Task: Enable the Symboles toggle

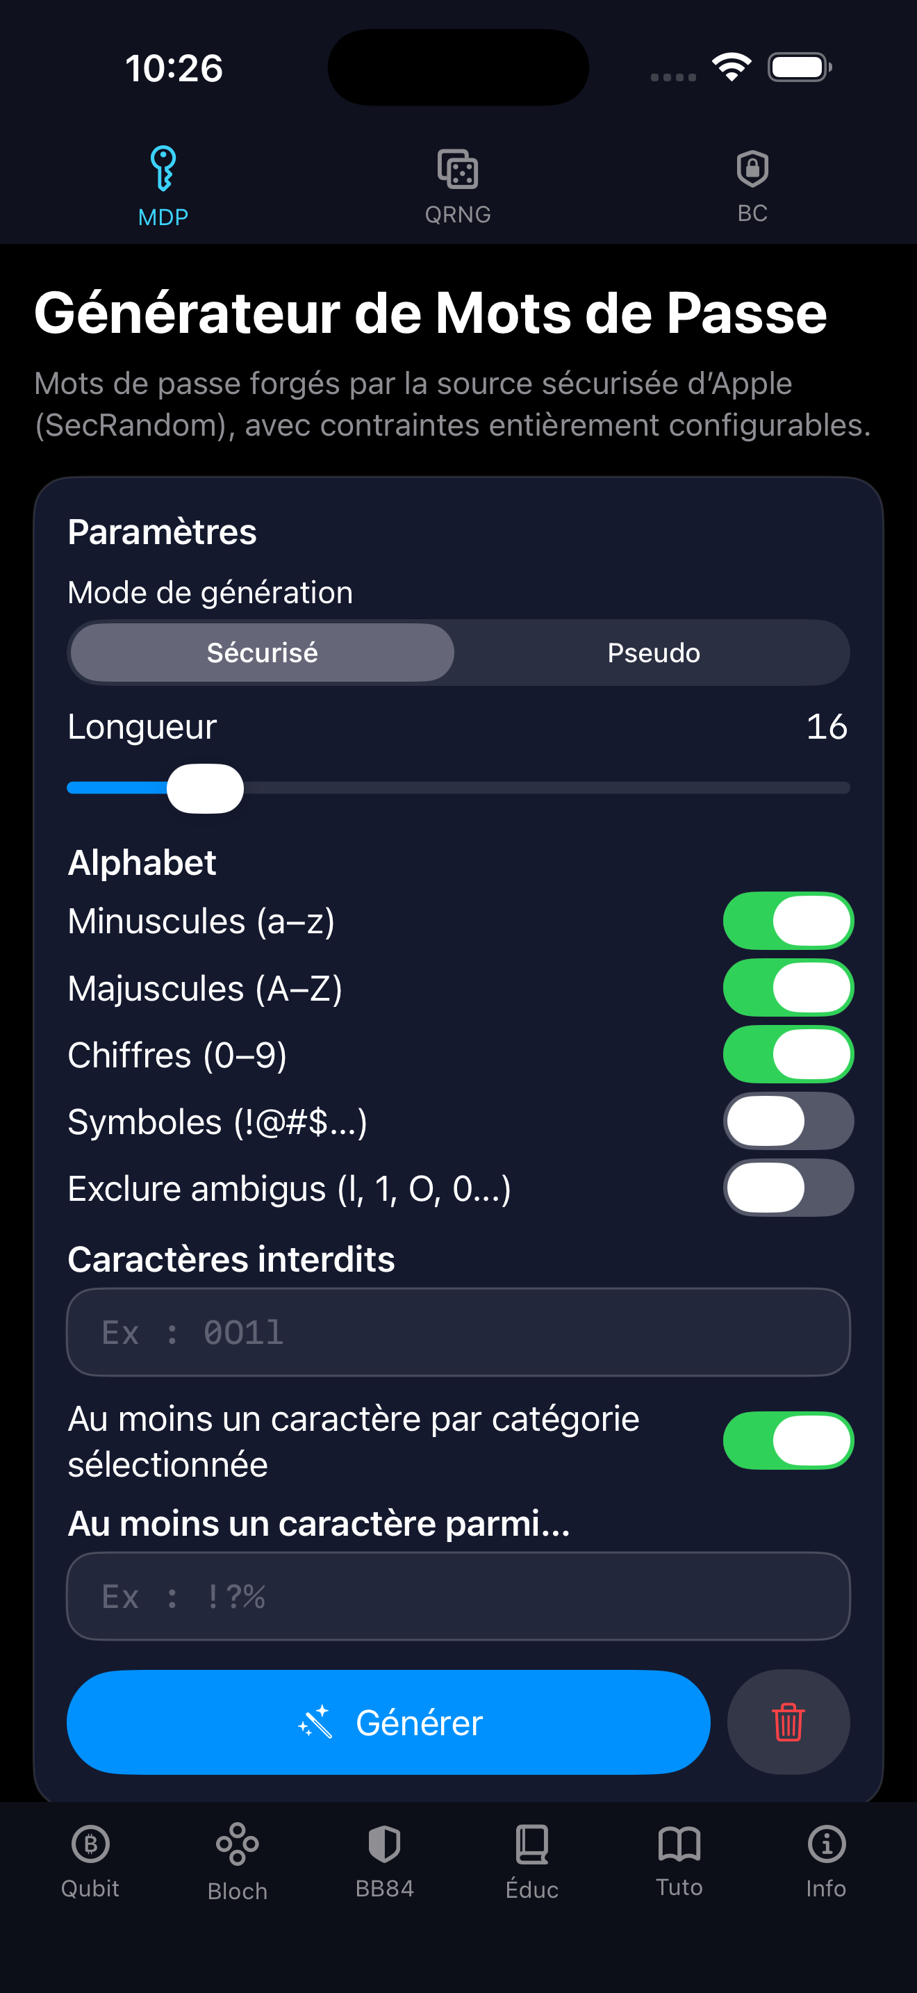Action: pyautogui.click(x=788, y=1121)
